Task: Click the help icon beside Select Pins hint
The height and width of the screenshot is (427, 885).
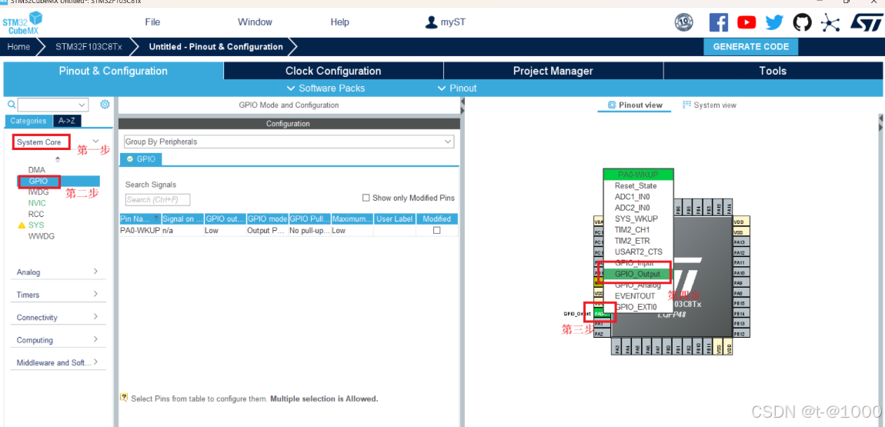Action: coord(124,398)
